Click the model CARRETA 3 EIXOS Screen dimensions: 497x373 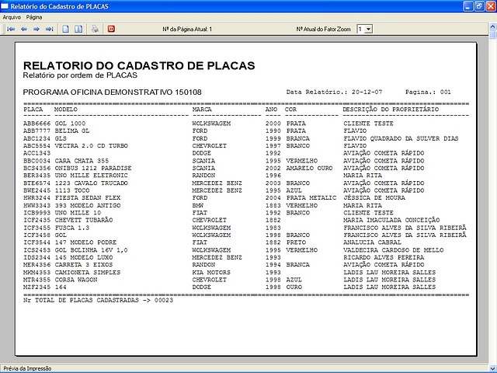pyautogui.click(x=84, y=264)
